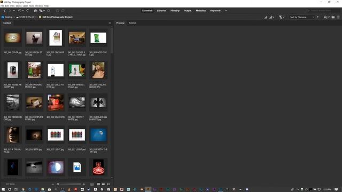Click the Go back arrow in toolbar
This screenshot has height=192, width=342.
[5, 11]
